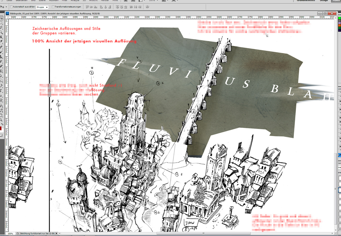Viewport: 341px width, 236px height.
Task: Expand the status bar info arrow menu
Action: coord(57,234)
